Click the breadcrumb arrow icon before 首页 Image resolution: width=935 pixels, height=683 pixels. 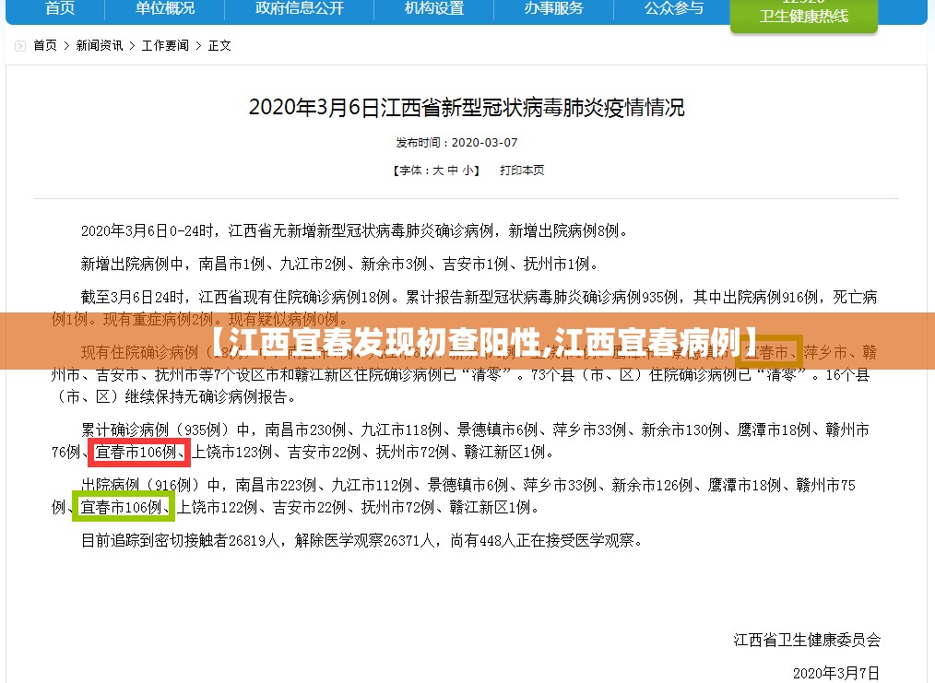click(x=20, y=46)
